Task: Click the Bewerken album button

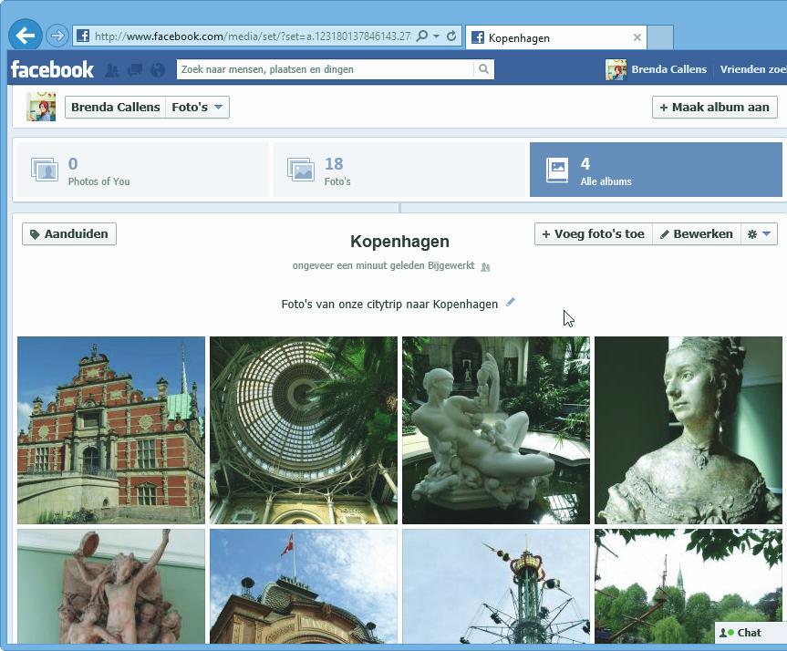Action: point(697,234)
